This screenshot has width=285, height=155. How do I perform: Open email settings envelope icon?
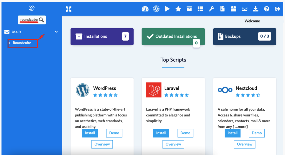pos(244,9)
